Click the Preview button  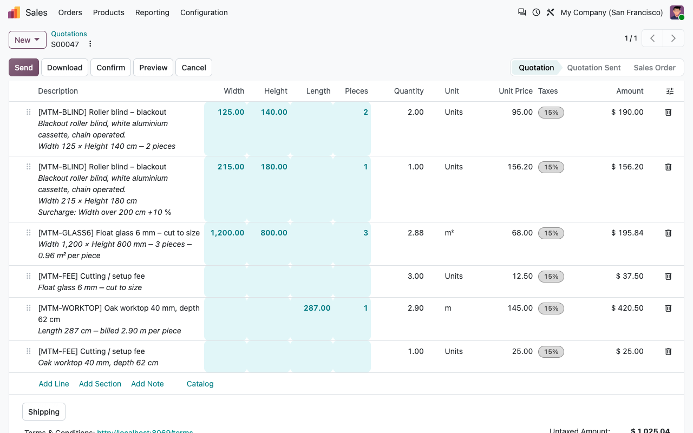click(153, 68)
